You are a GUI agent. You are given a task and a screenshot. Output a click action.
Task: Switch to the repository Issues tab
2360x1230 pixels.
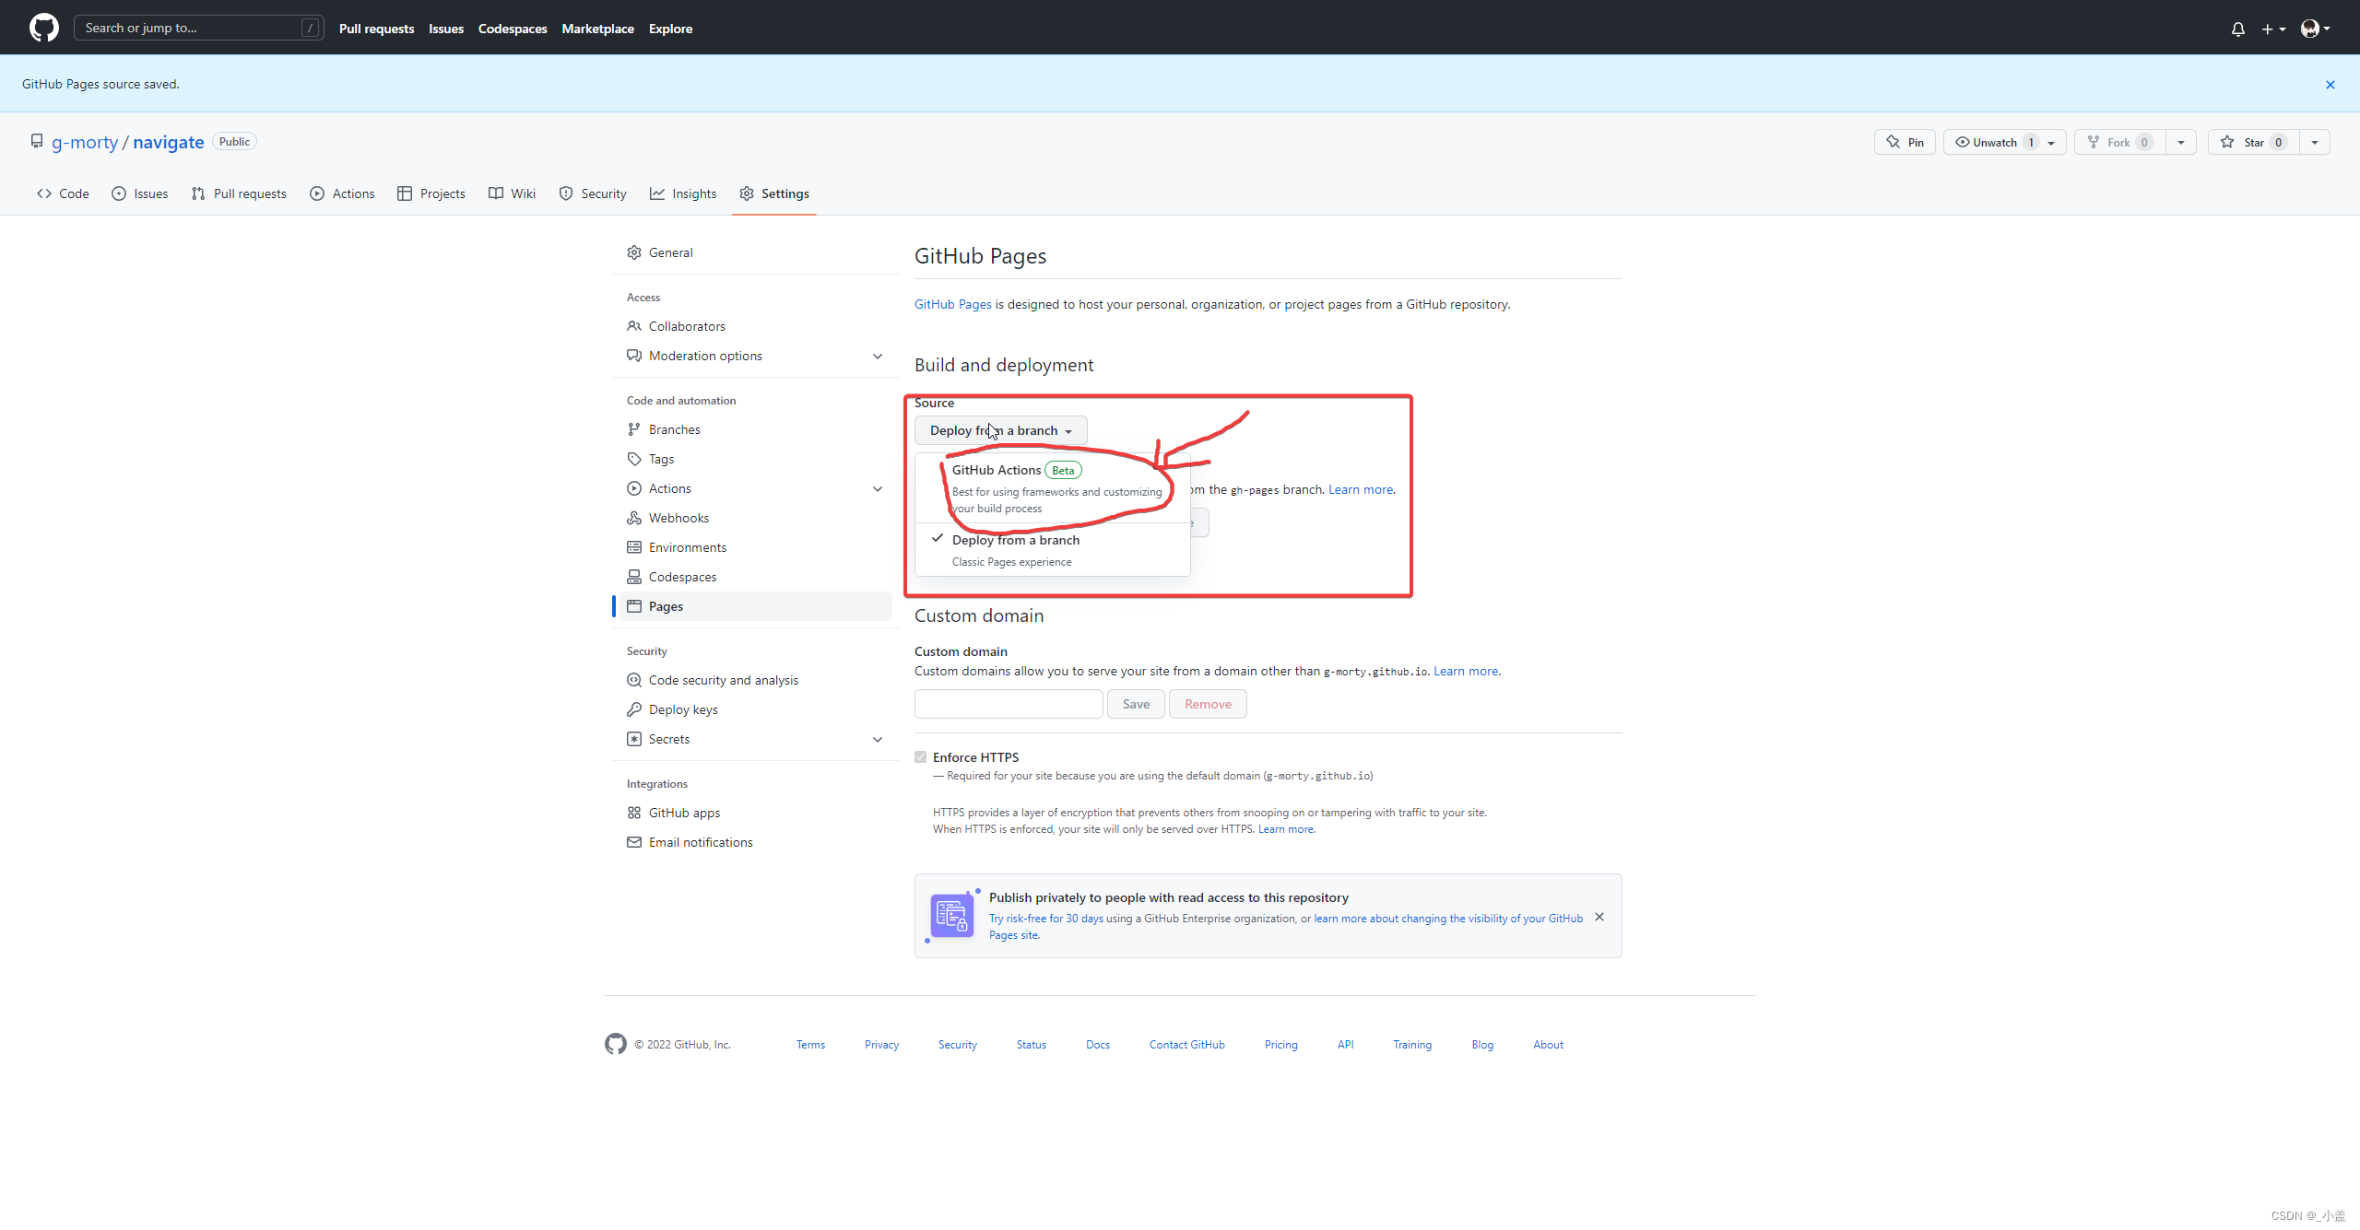point(140,193)
